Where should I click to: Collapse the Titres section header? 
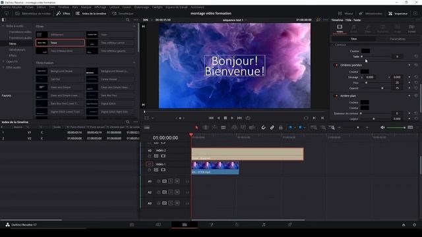[x=134, y=26]
